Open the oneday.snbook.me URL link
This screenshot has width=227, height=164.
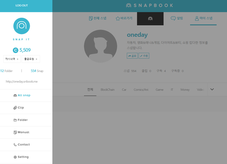pyautogui.click(x=22, y=81)
